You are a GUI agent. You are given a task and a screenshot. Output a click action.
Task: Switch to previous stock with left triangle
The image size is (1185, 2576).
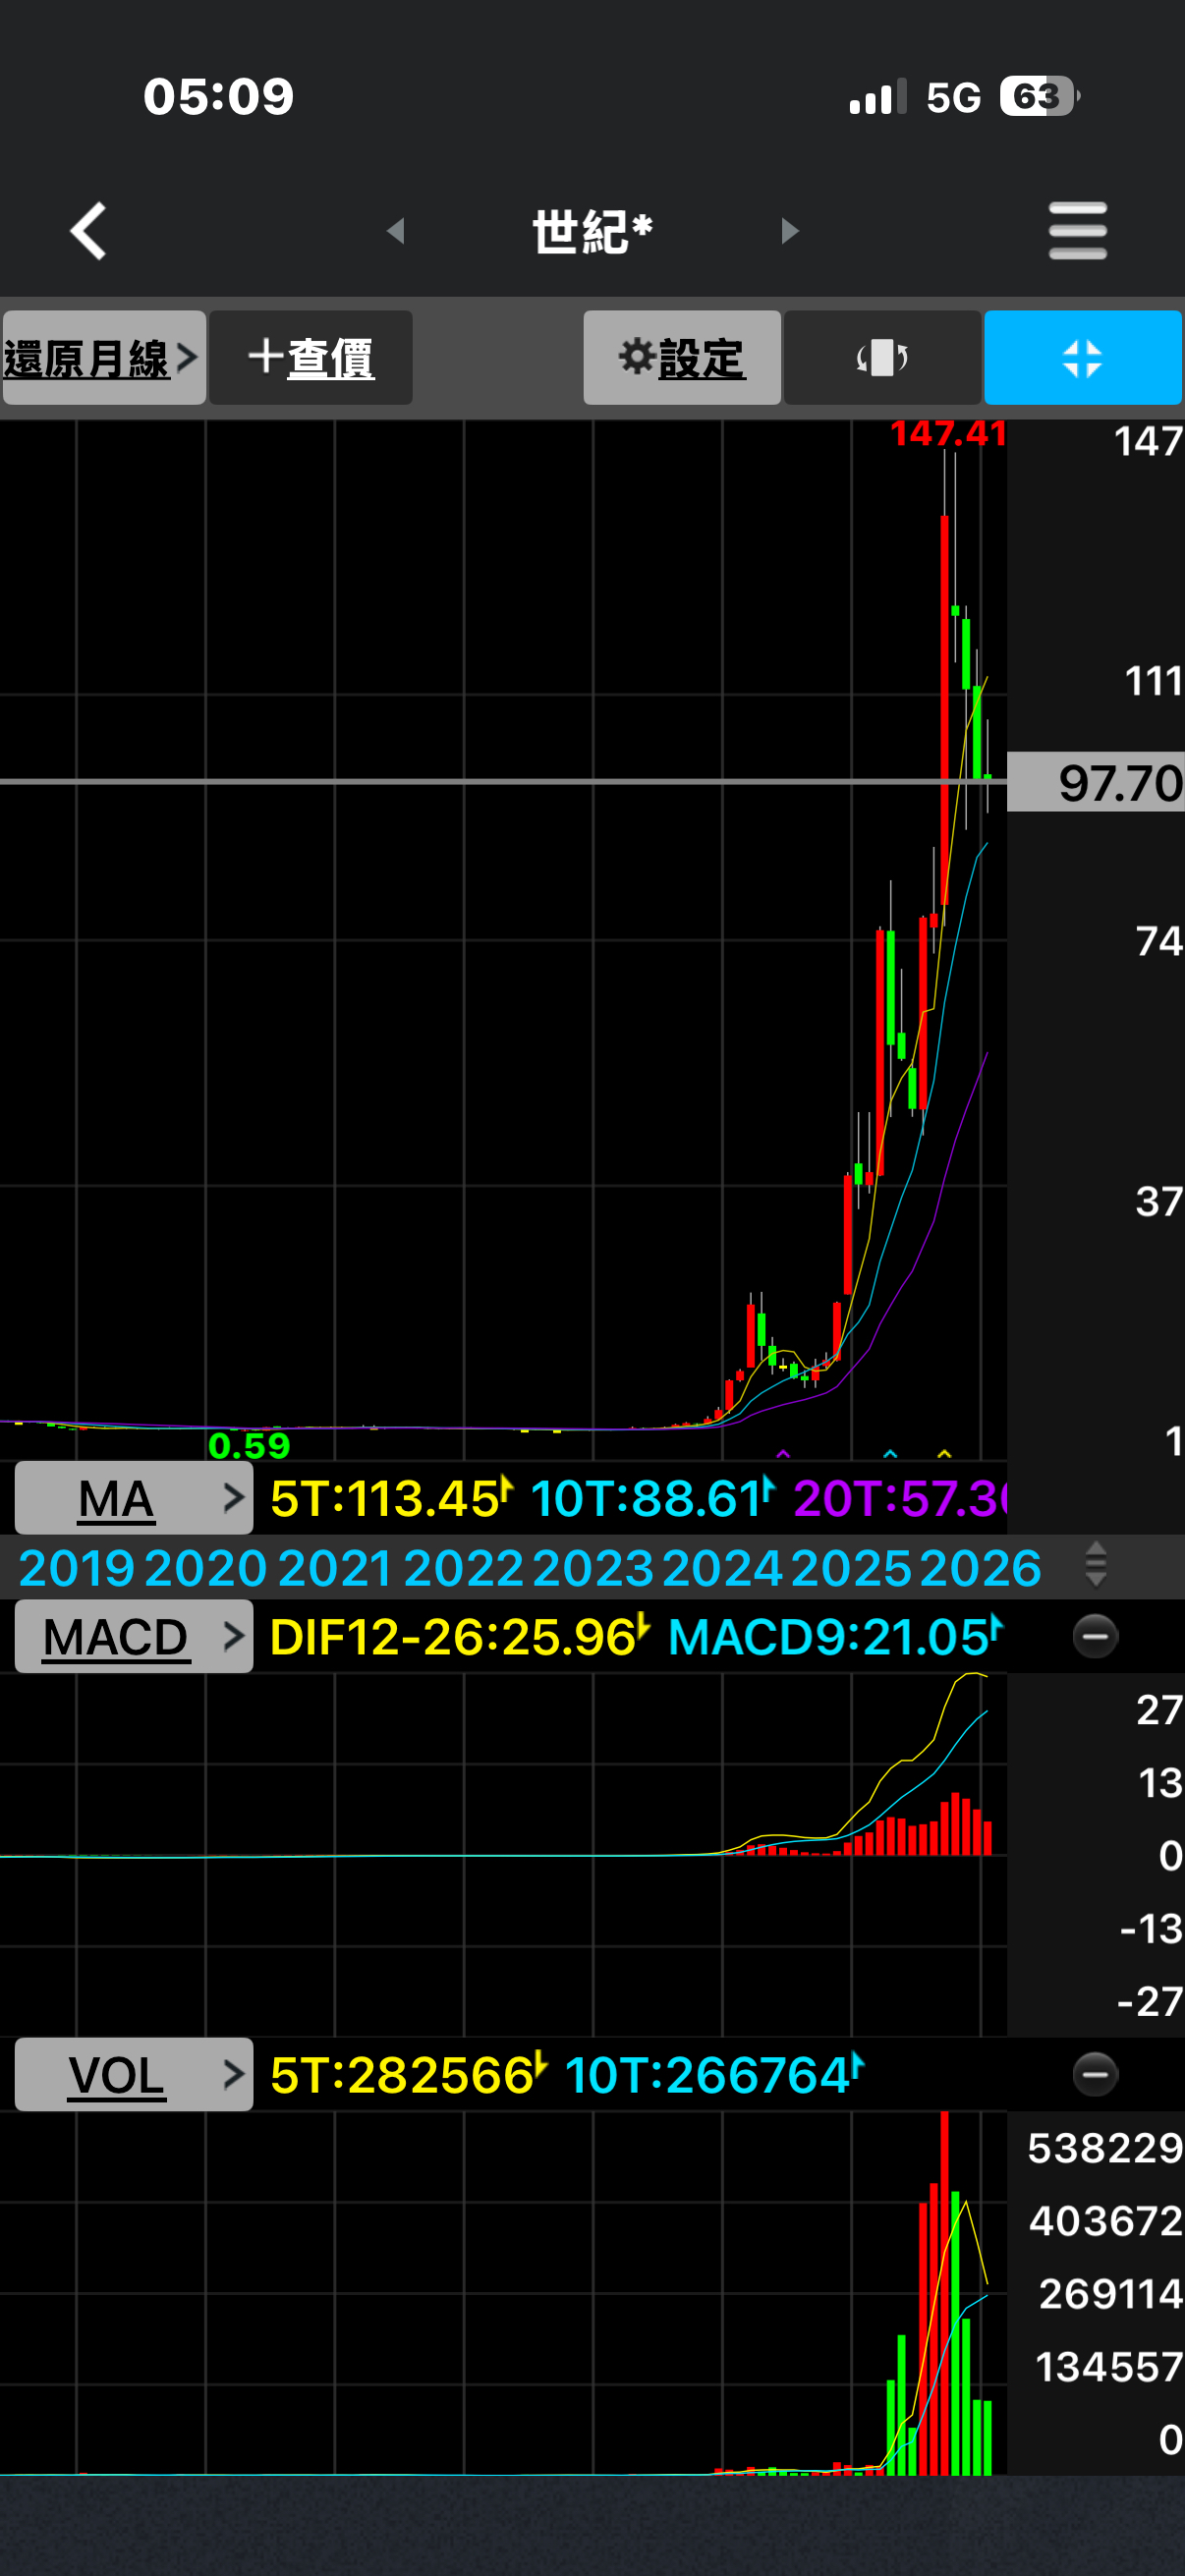click(x=396, y=231)
